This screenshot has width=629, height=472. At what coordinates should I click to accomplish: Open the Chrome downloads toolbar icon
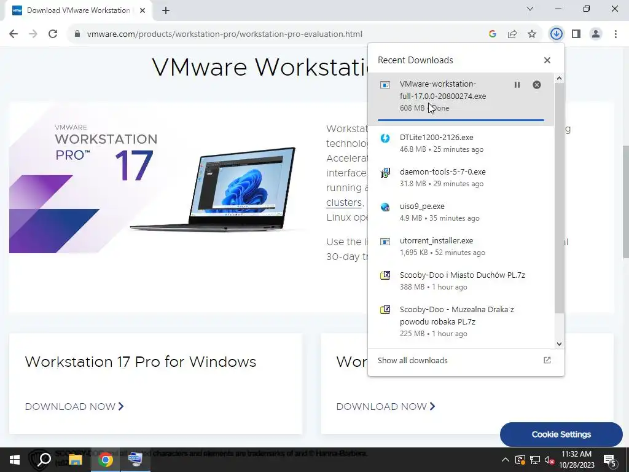tap(556, 34)
